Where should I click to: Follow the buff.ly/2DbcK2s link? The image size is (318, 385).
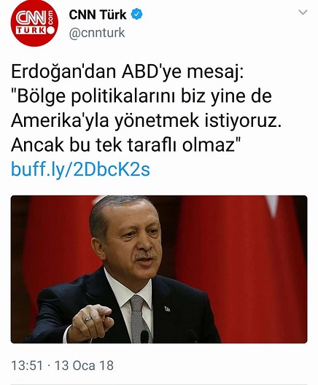80,169
